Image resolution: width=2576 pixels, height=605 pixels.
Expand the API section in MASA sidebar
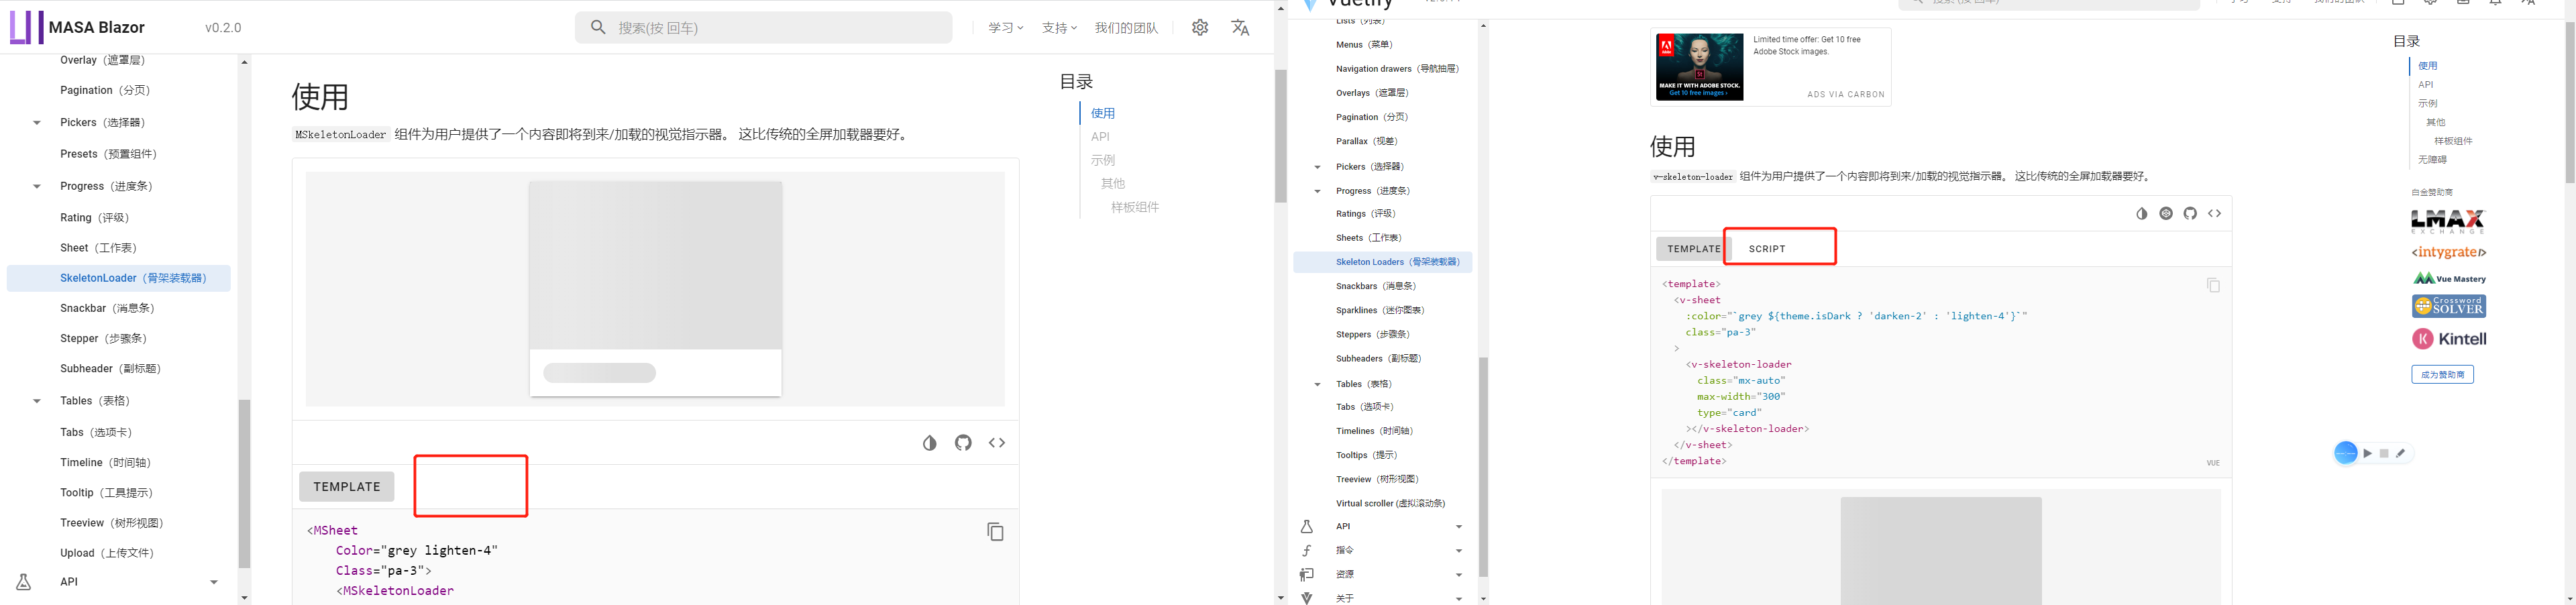[213, 581]
